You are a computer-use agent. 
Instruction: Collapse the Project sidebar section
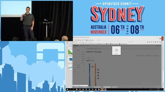[79, 48]
